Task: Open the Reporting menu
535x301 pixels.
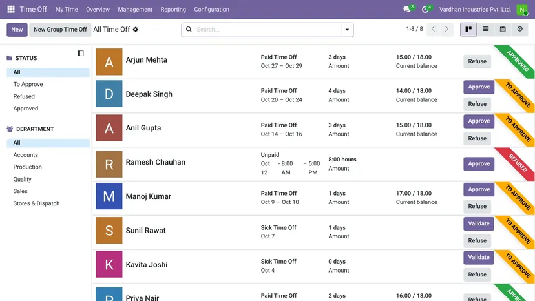Action: pos(173,10)
